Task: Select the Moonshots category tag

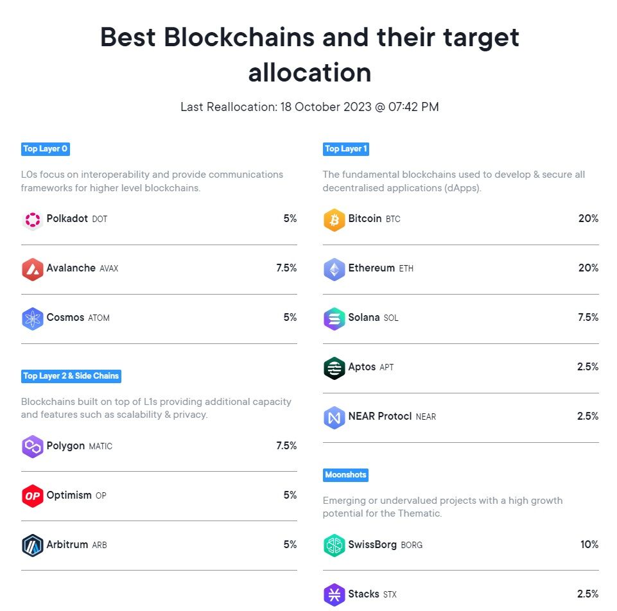Action: (x=345, y=475)
